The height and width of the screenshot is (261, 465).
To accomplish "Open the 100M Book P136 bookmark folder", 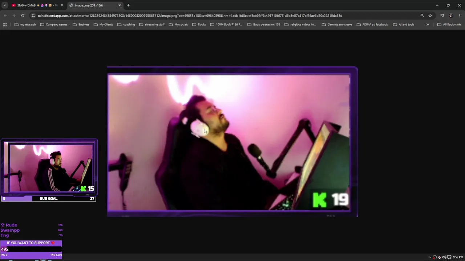I will click(226, 25).
